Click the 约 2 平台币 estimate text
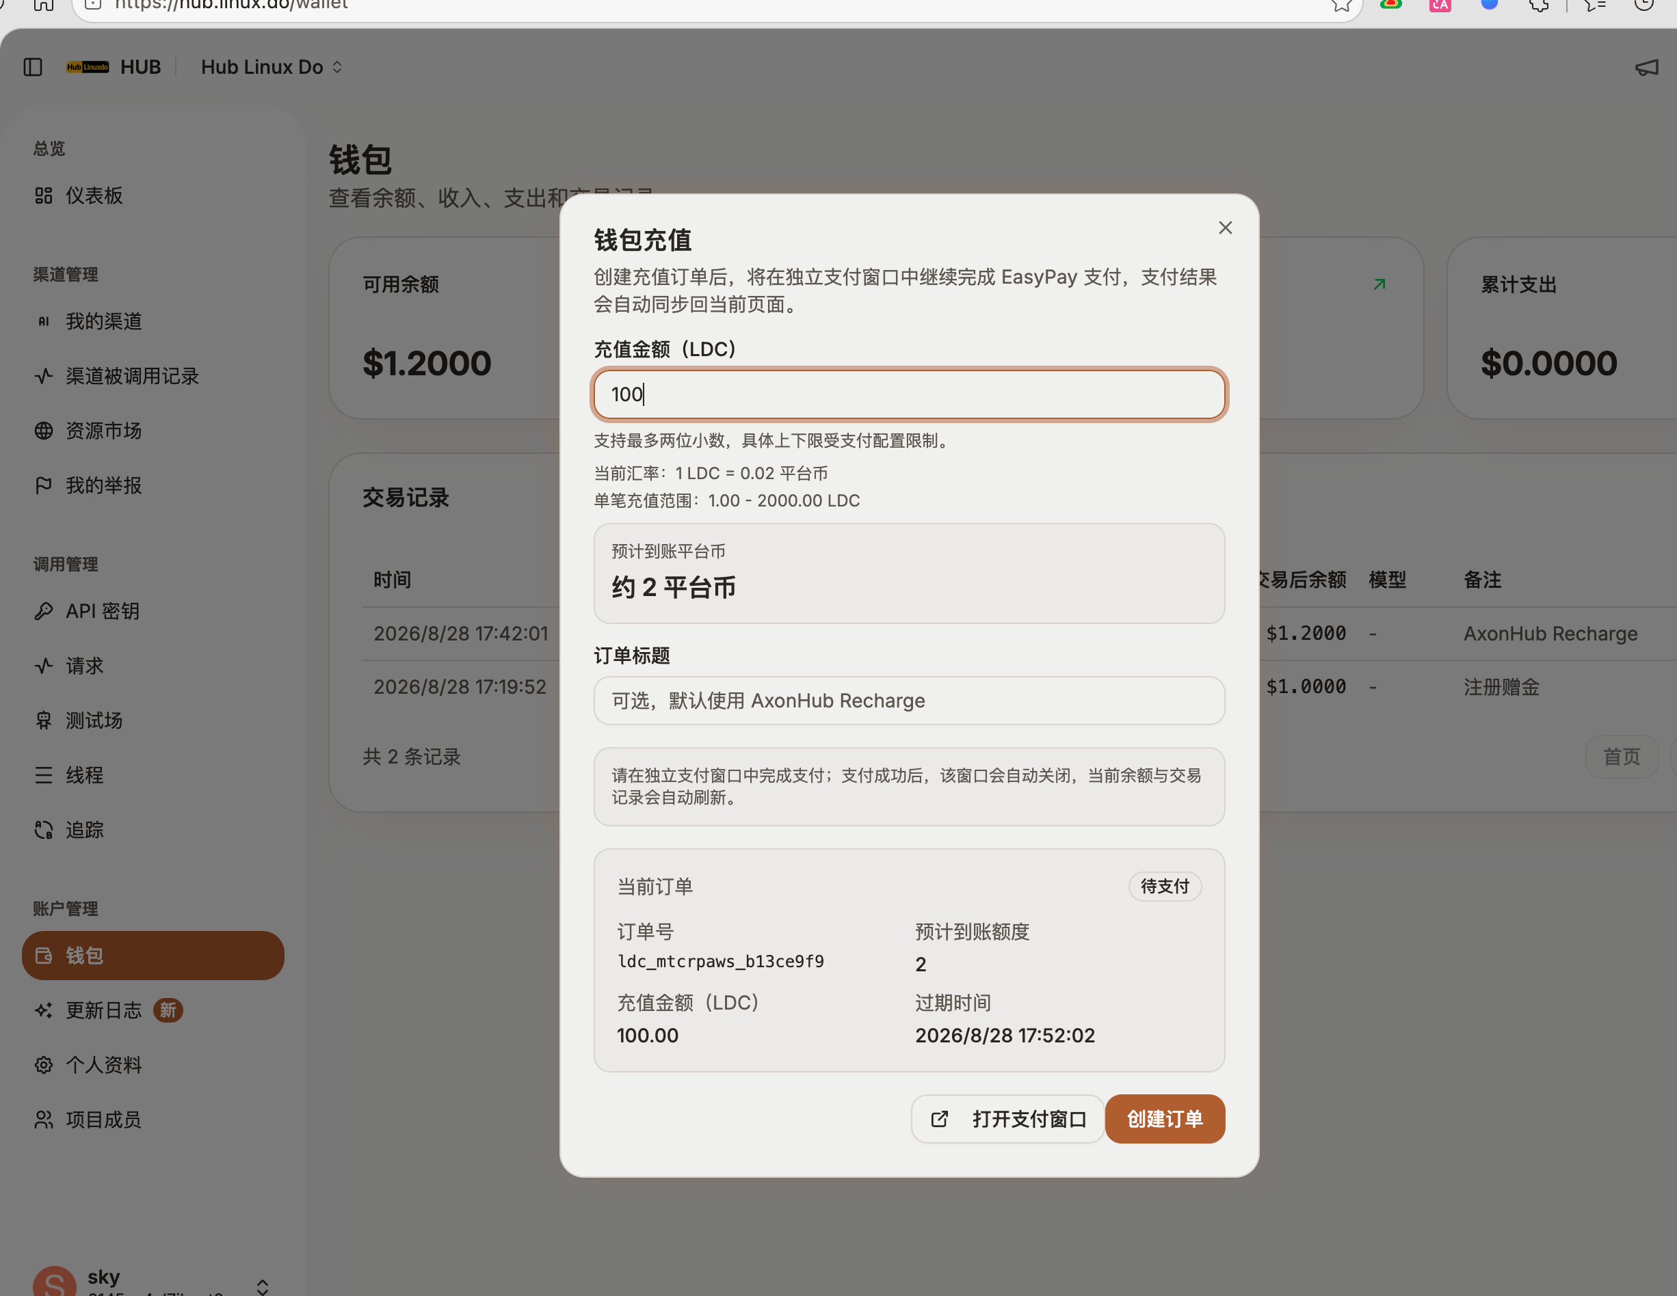Viewport: 1677px width, 1296px height. point(674,588)
